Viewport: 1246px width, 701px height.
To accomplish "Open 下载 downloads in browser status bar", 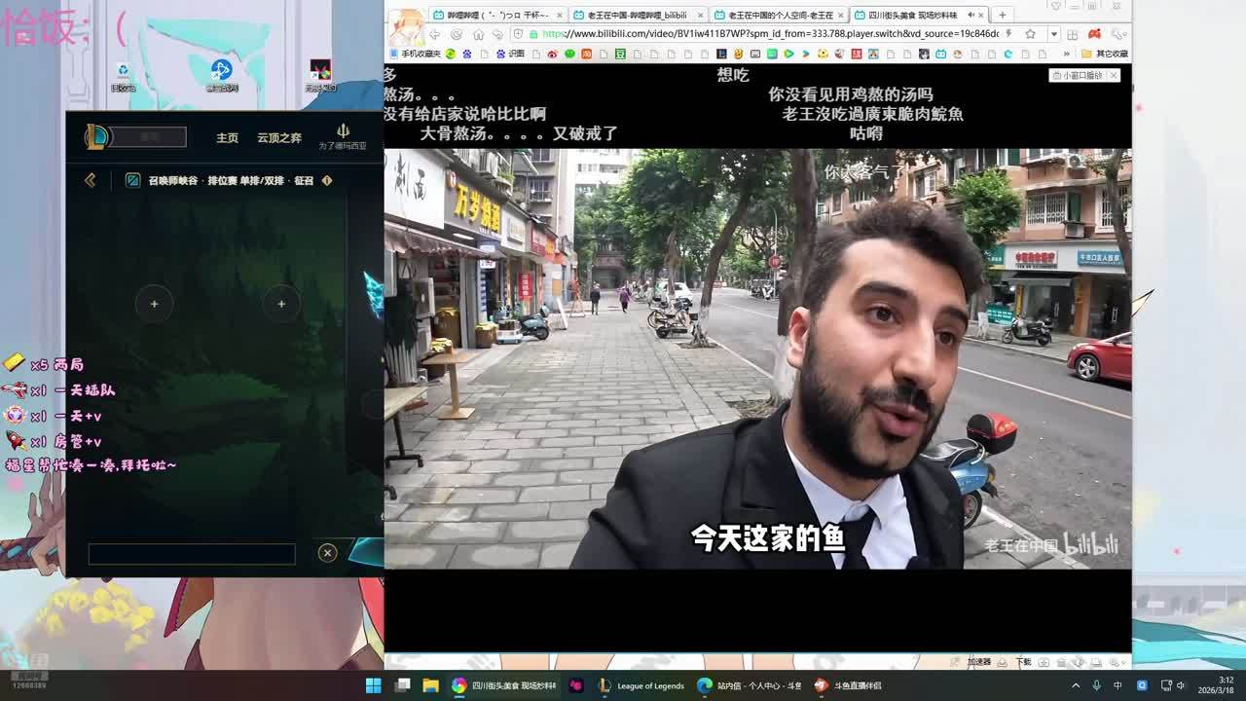I will [1023, 662].
